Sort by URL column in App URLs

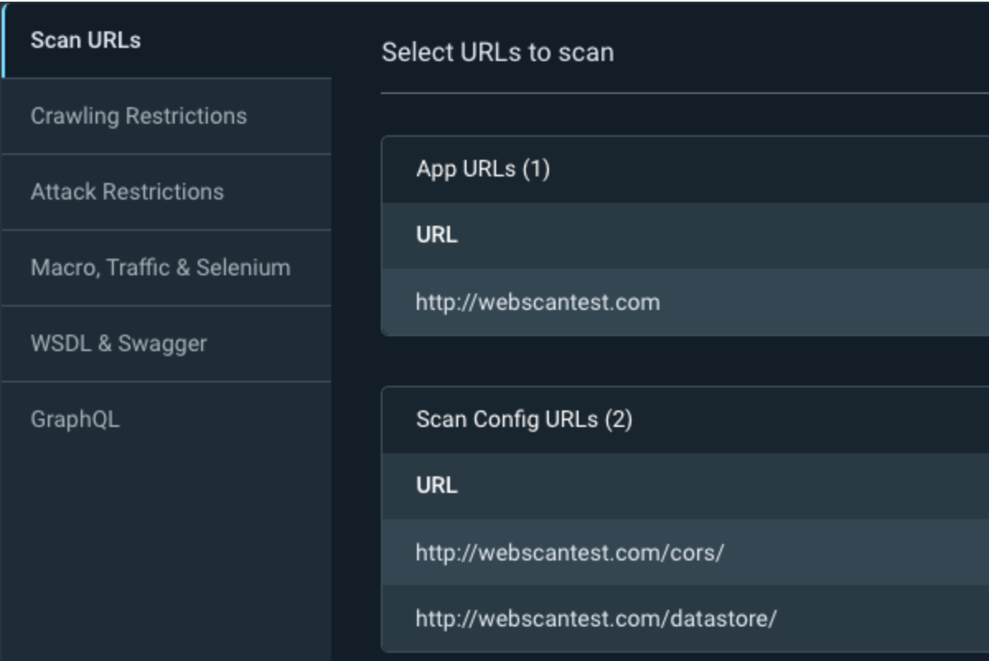pyautogui.click(x=437, y=236)
